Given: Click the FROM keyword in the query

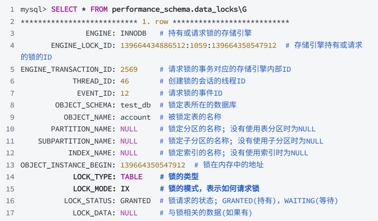Looking at the screenshot, I should (x=99, y=10).
